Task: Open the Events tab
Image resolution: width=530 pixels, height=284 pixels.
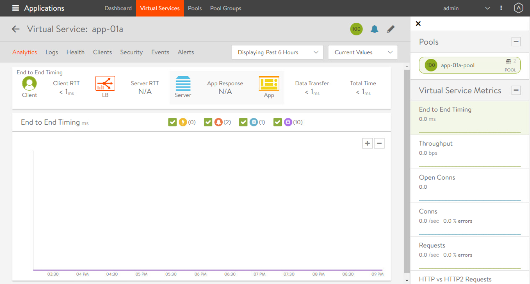Action: (x=160, y=52)
